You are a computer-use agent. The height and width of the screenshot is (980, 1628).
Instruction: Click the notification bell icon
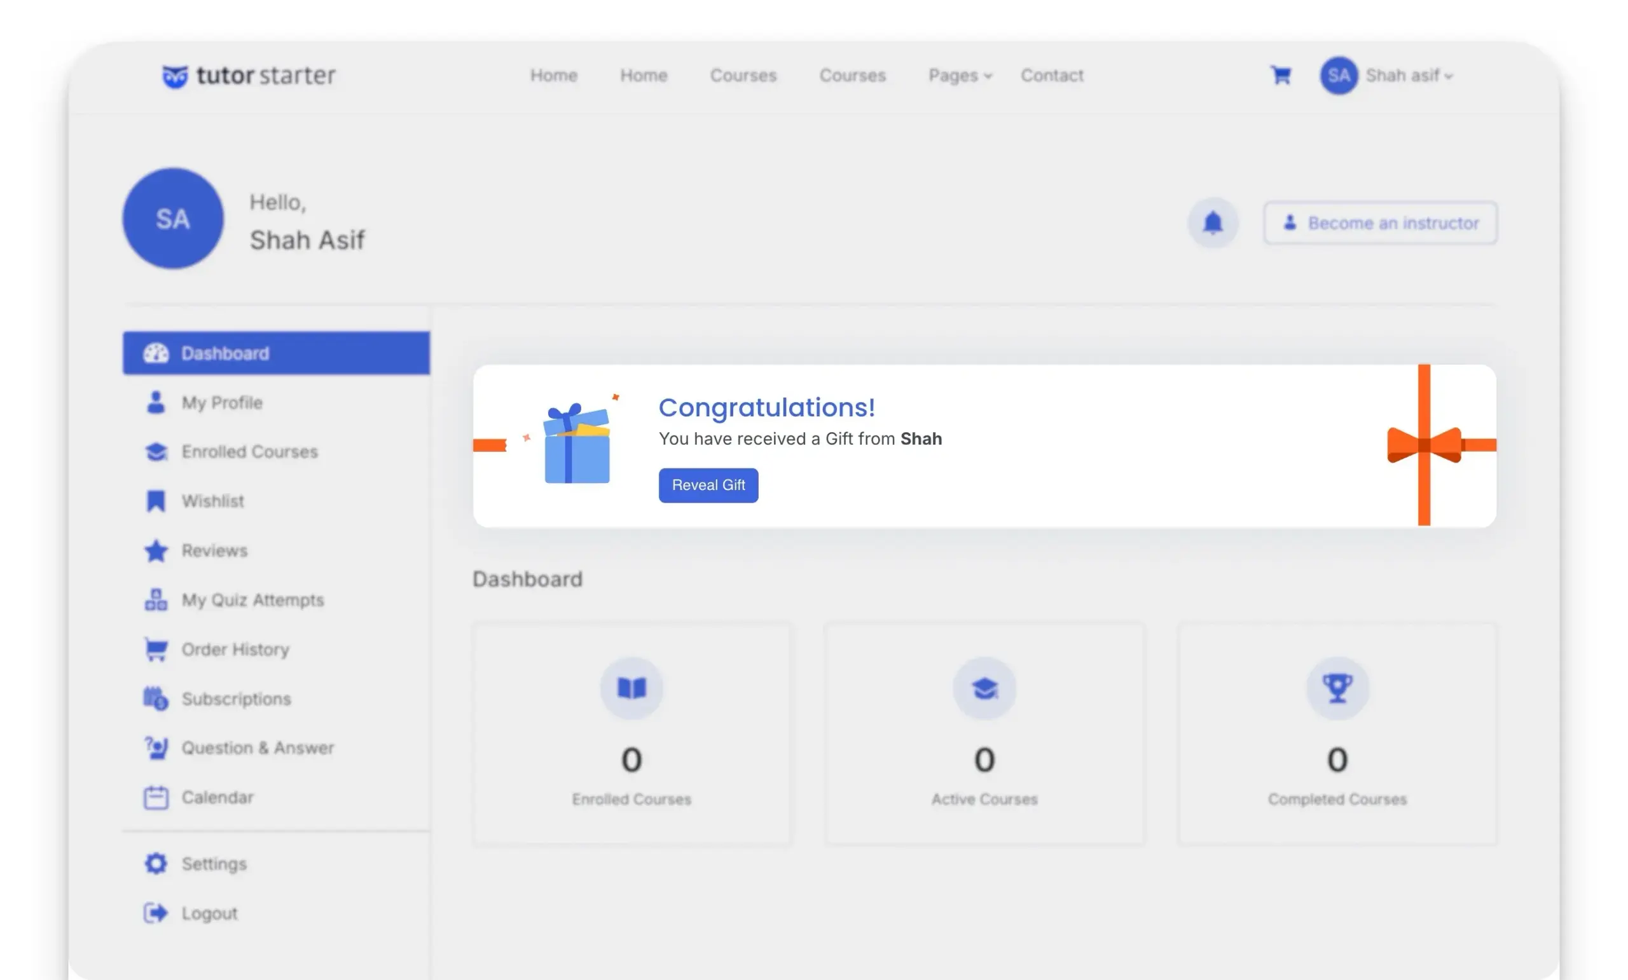[1212, 222]
